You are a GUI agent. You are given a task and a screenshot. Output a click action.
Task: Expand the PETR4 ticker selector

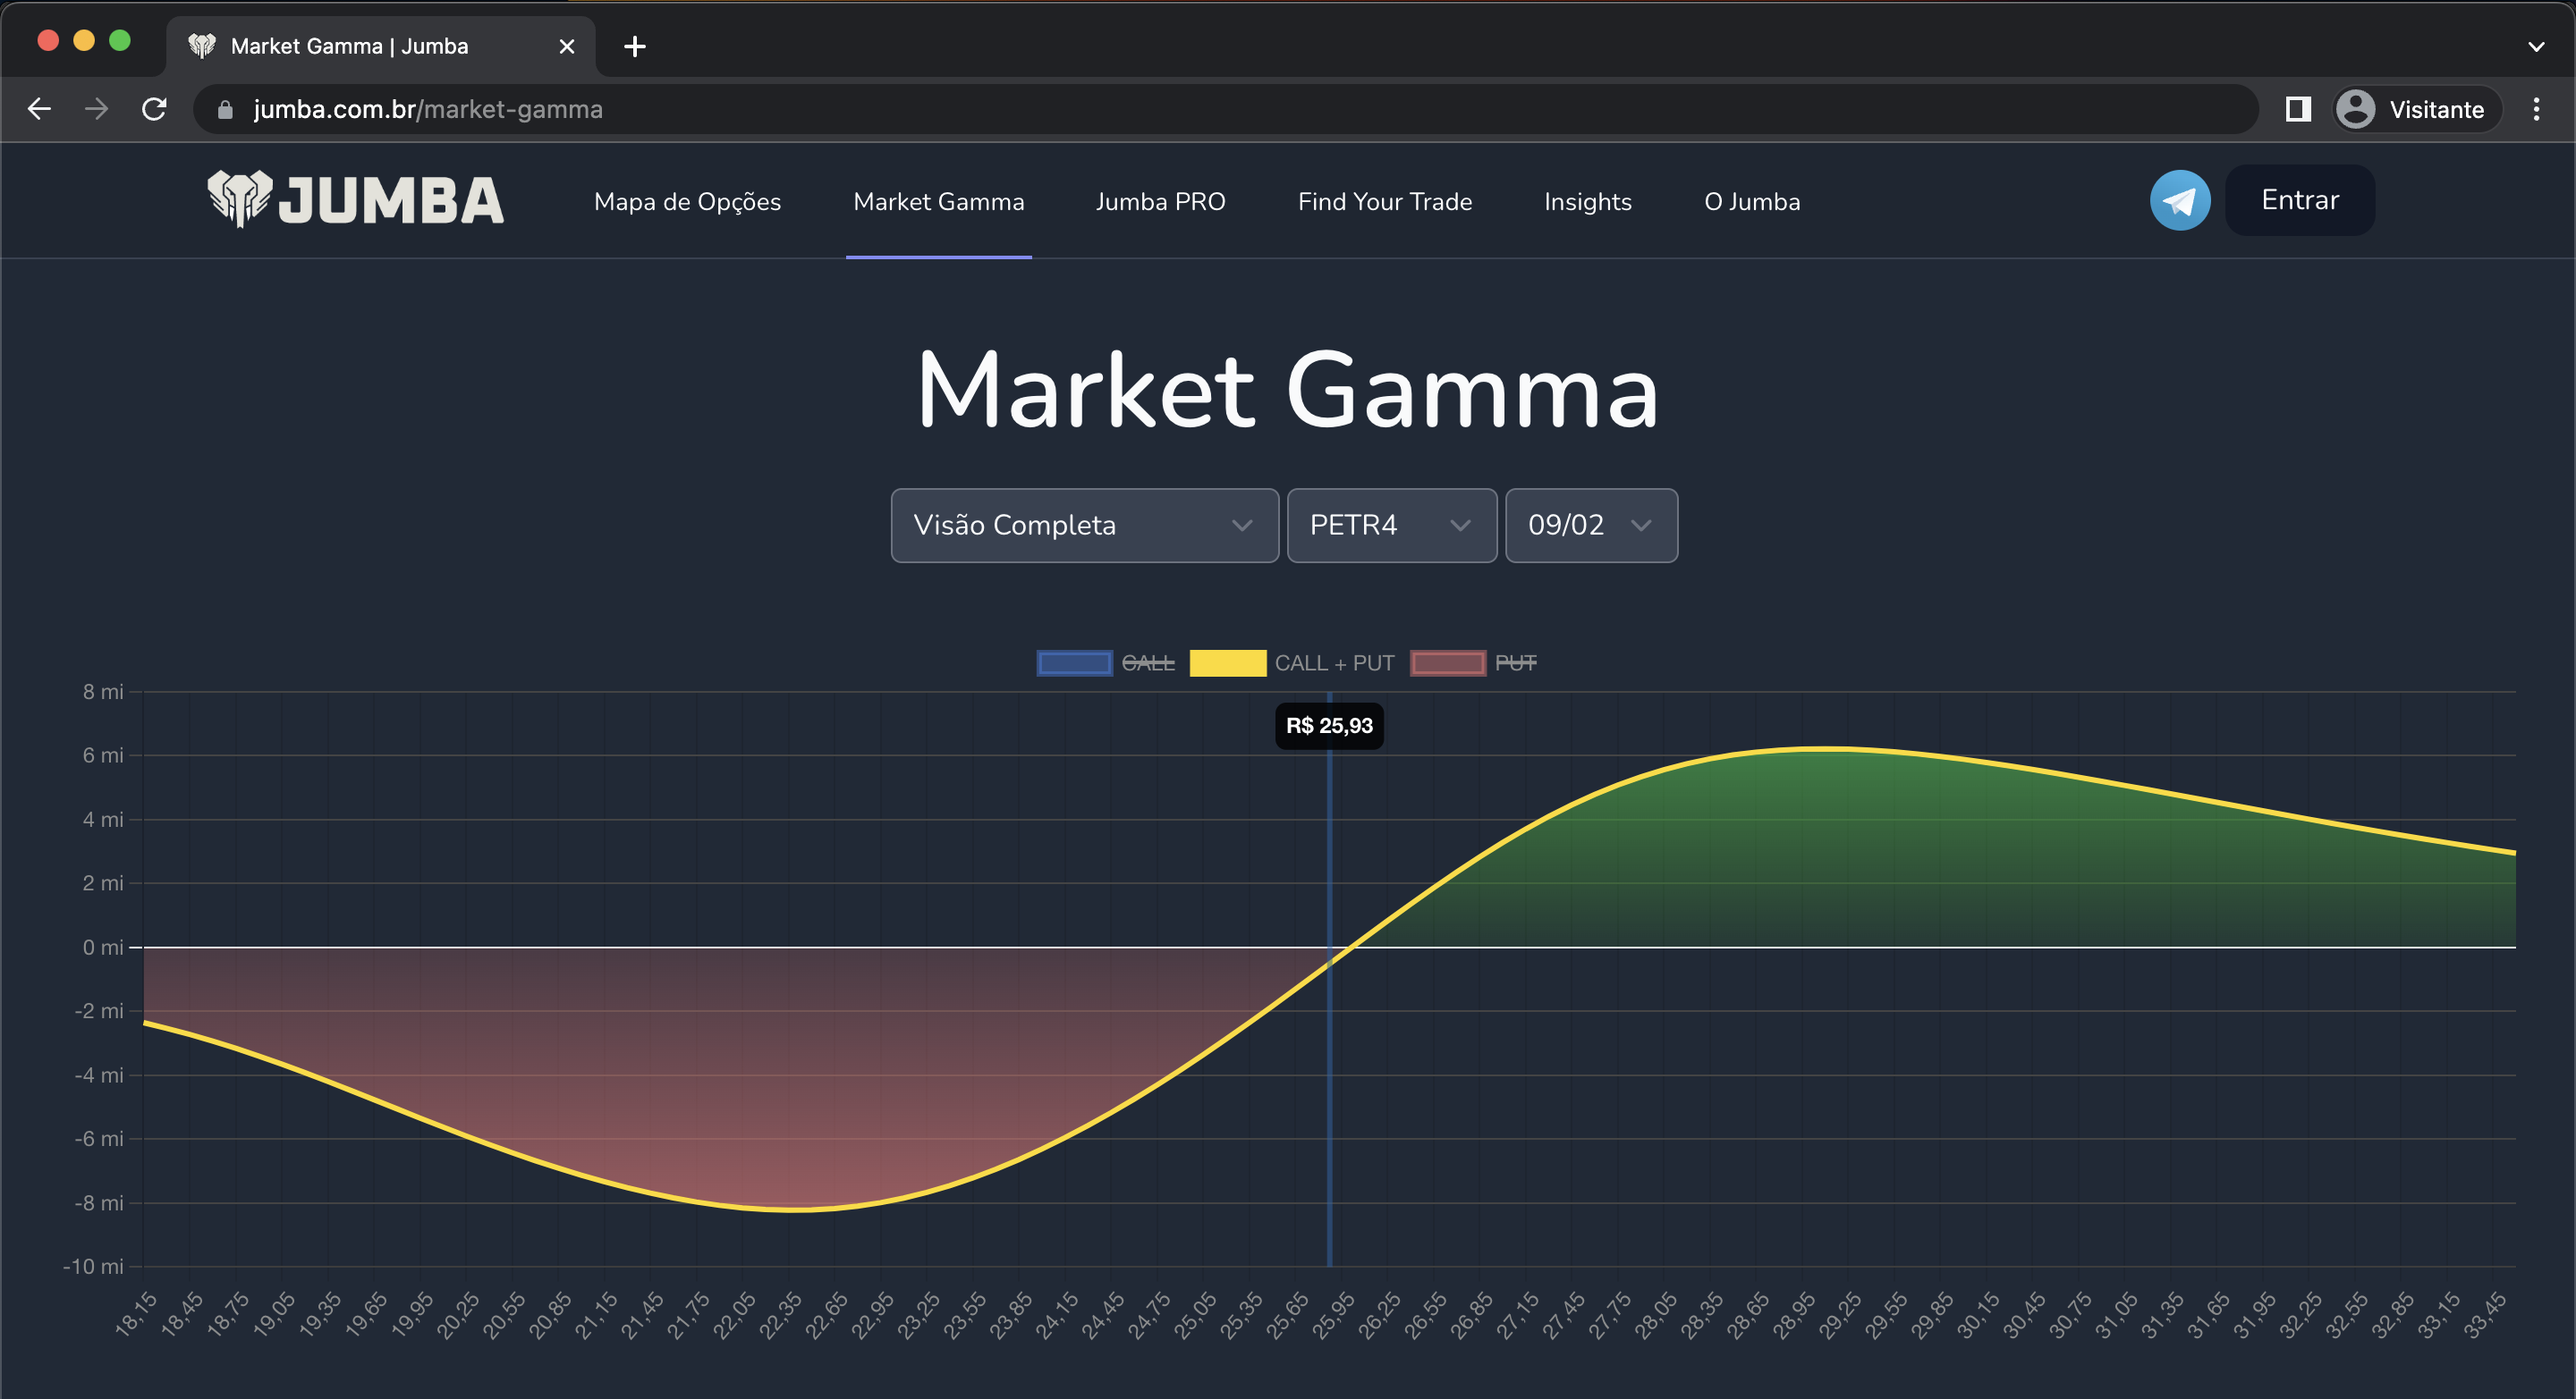pos(1391,526)
